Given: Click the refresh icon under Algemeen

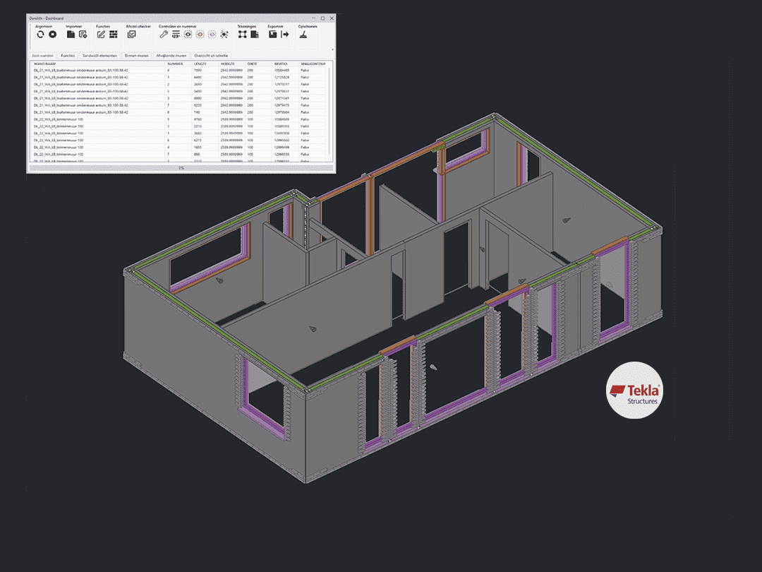Looking at the screenshot, I should [x=40, y=34].
